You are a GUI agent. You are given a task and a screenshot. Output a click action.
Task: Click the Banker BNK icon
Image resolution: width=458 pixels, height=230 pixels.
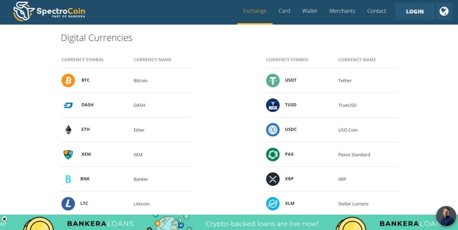68,179
